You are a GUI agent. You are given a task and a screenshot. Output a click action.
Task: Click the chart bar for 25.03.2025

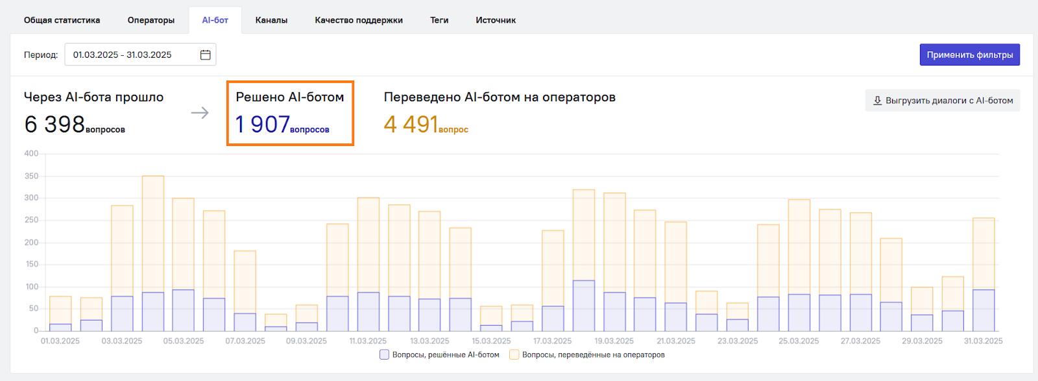click(x=799, y=265)
